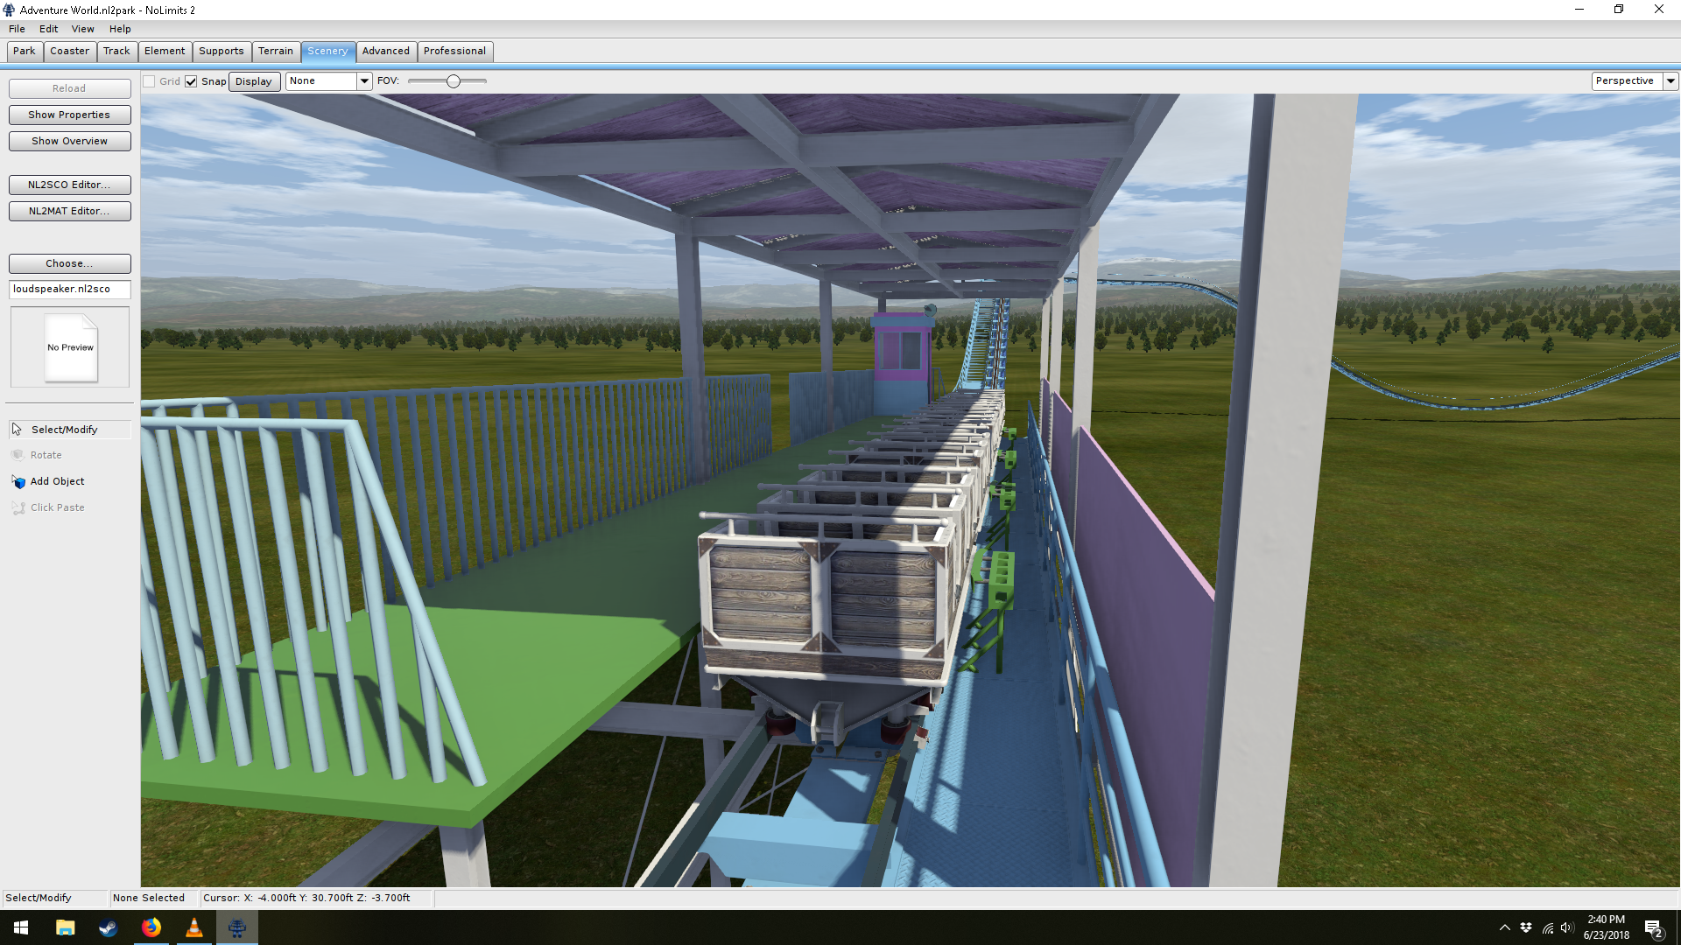Image resolution: width=1681 pixels, height=945 pixels.
Task: Open Steam from the taskbar
Action: tap(108, 927)
